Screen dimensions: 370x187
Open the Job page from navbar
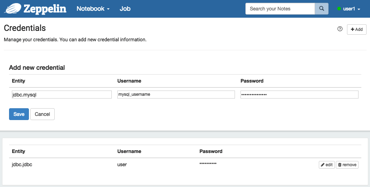pos(125,9)
